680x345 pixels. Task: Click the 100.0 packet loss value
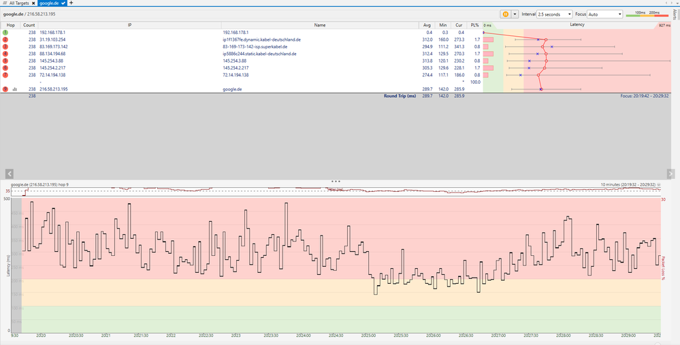475,82
